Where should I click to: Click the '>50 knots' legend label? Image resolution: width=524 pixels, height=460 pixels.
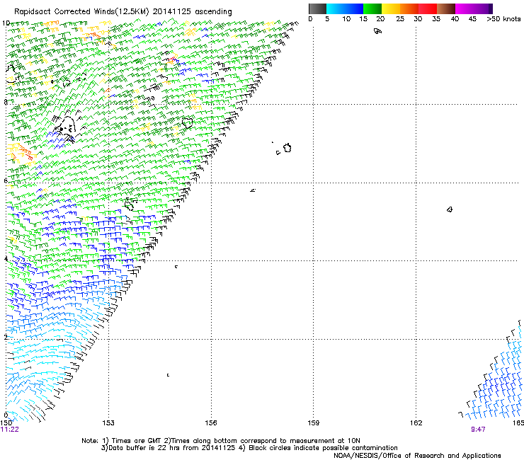coord(503,19)
